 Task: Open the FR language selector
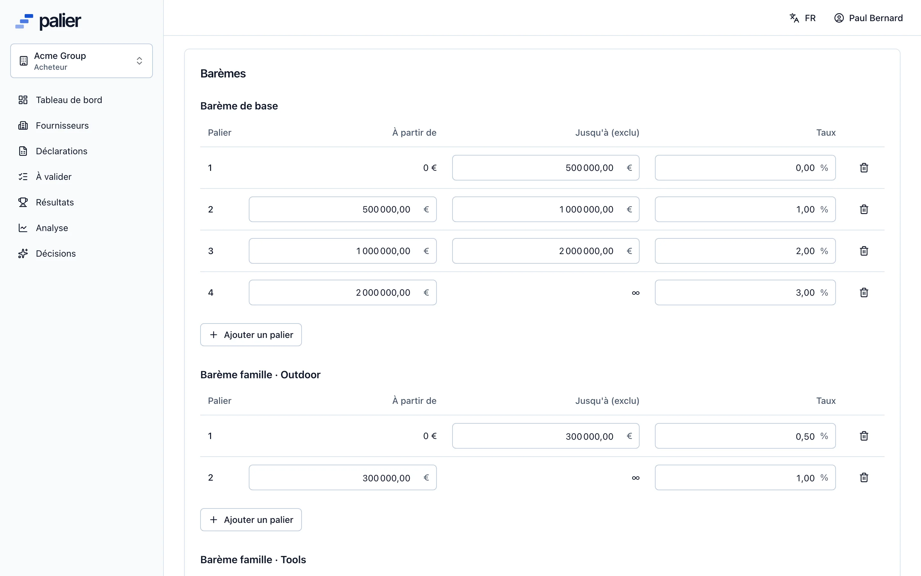point(803,18)
